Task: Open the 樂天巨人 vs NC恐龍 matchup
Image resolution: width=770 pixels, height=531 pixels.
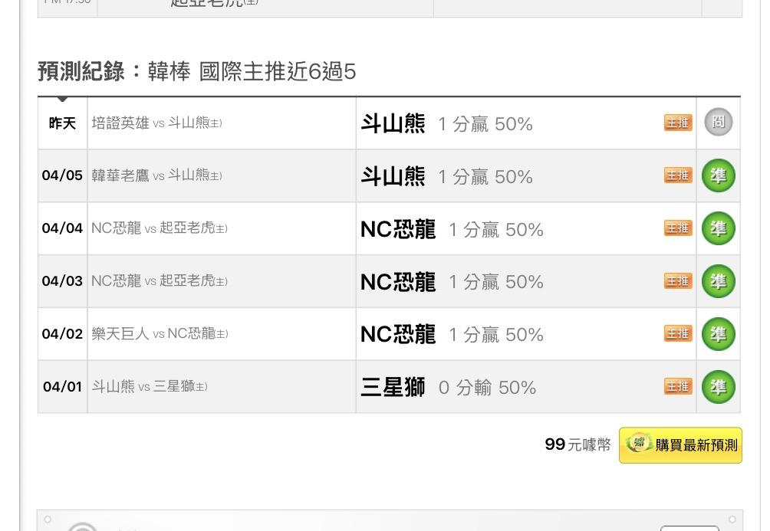Action: pos(159,333)
